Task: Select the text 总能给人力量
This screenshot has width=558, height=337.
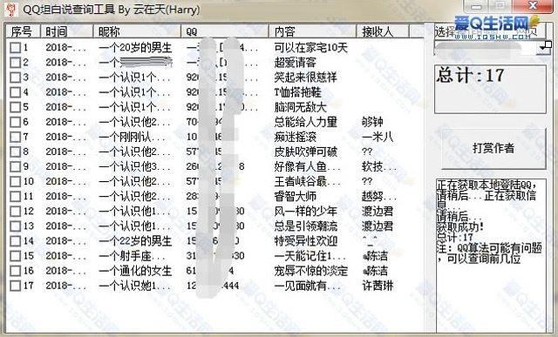Action: pos(305,122)
